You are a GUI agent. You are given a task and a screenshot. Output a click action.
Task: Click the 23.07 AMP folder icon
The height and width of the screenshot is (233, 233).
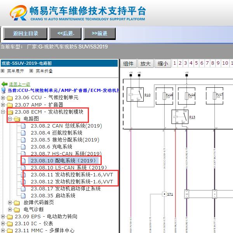(10, 105)
